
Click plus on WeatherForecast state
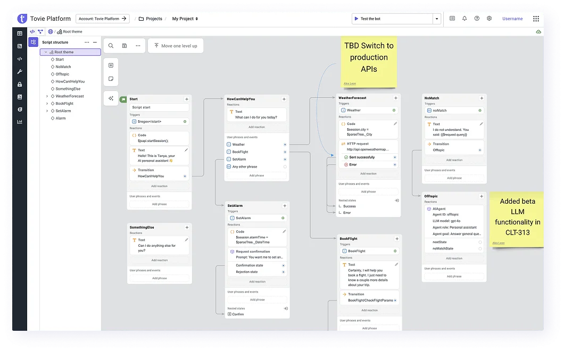[x=396, y=98]
